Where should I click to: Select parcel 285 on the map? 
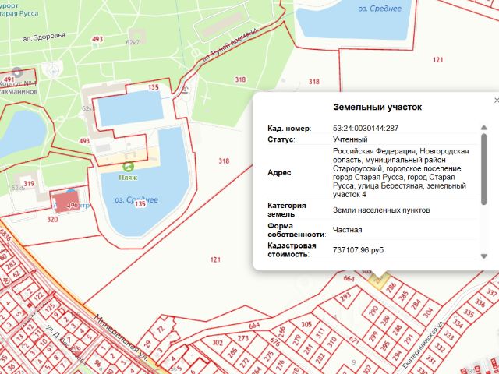pyautogui.click(x=403, y=296)
